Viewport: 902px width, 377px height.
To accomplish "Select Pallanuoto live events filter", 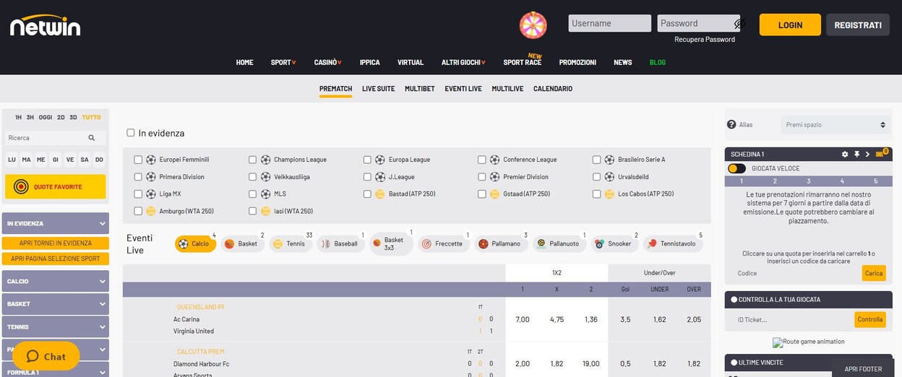I will pyautogui.click(x=559, y=244).
